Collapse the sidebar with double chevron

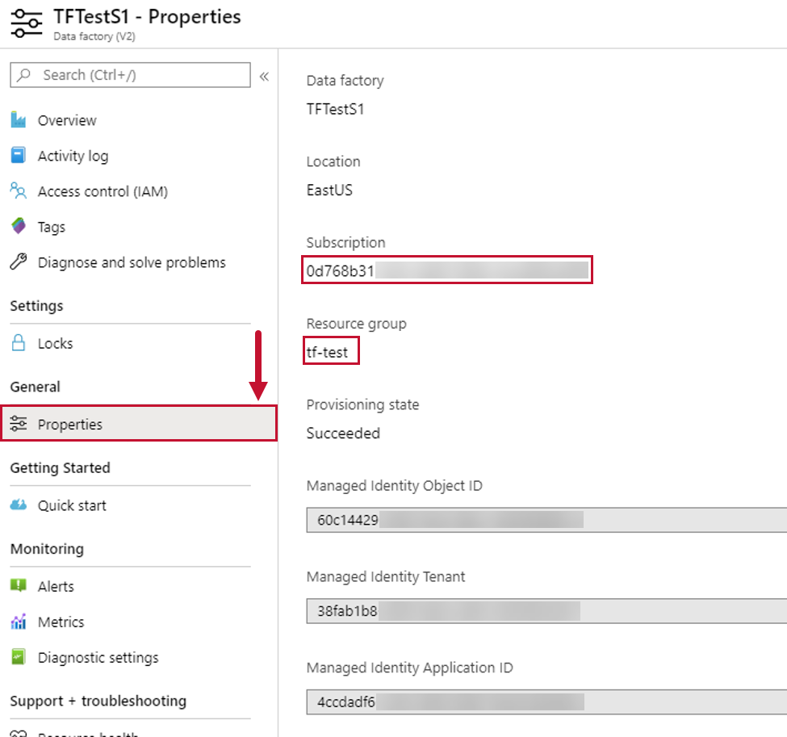(264, 77)
